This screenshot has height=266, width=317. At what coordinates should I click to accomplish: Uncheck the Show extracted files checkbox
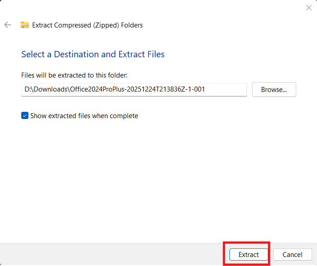point(25,116)
